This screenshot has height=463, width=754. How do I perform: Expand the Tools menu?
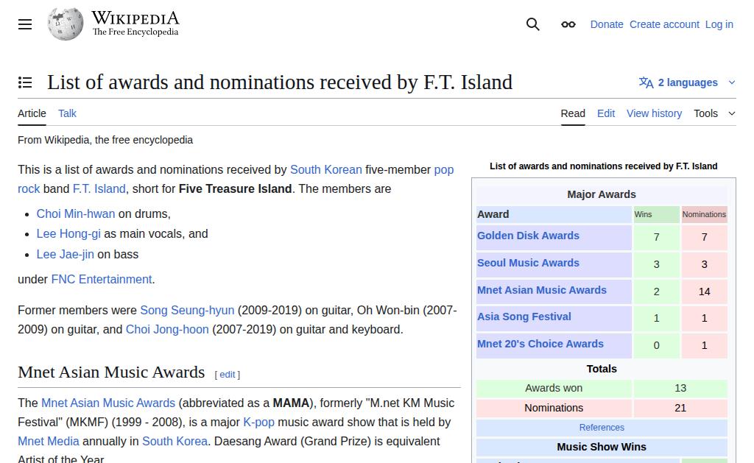click(714, 113)
